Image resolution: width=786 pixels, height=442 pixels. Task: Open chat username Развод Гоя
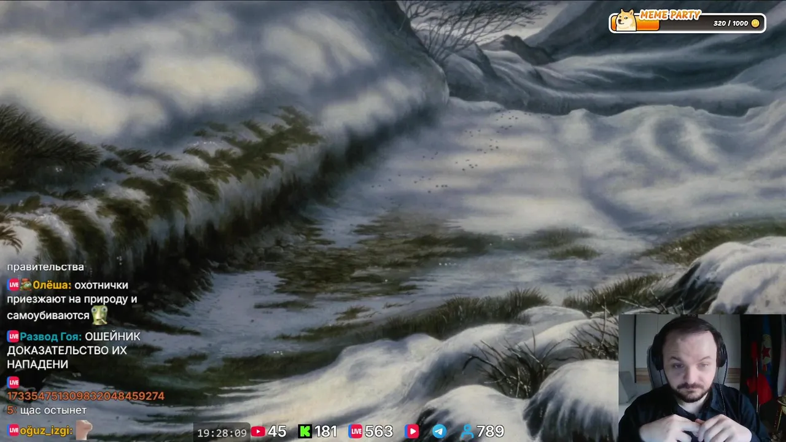coord(50,336)
